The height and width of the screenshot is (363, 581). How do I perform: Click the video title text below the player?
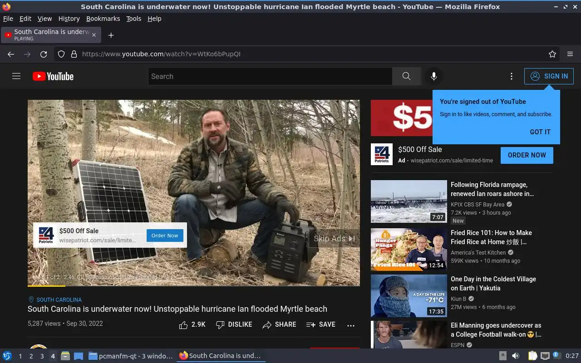click(177, 309)
